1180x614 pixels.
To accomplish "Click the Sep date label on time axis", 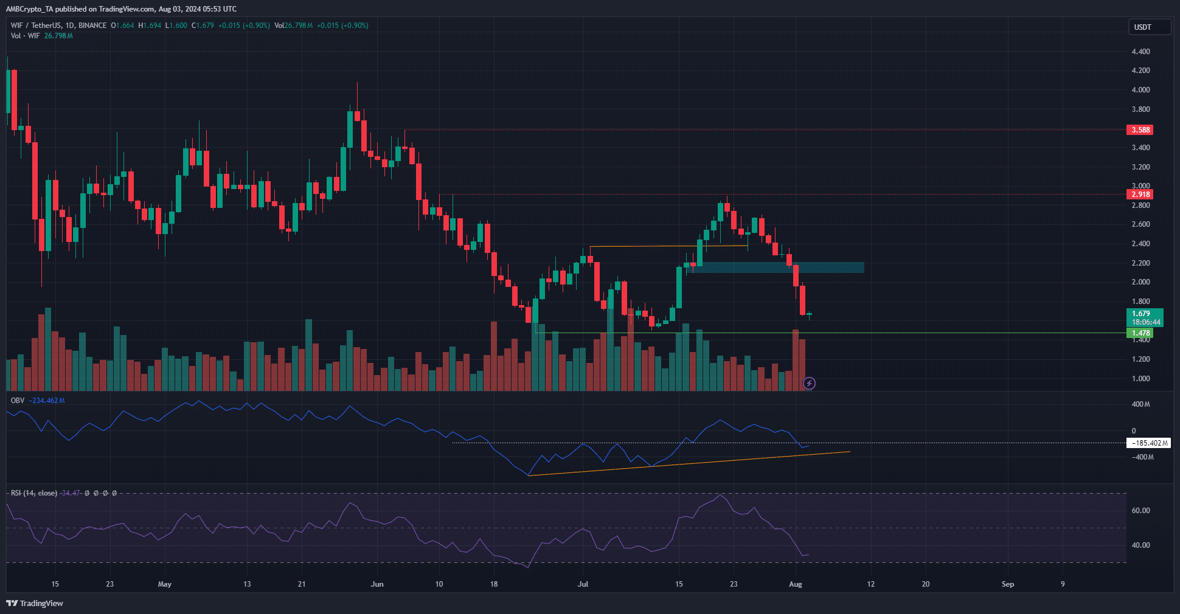I will 1008,584.
